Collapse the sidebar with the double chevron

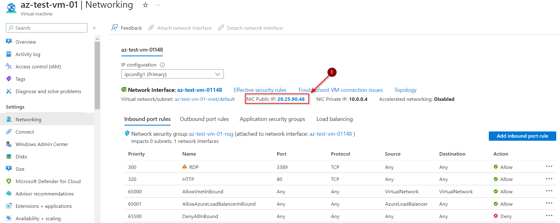(94, 28)
